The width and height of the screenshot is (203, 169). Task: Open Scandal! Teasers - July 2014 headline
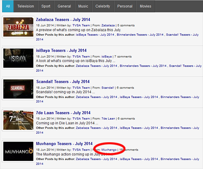63,81
